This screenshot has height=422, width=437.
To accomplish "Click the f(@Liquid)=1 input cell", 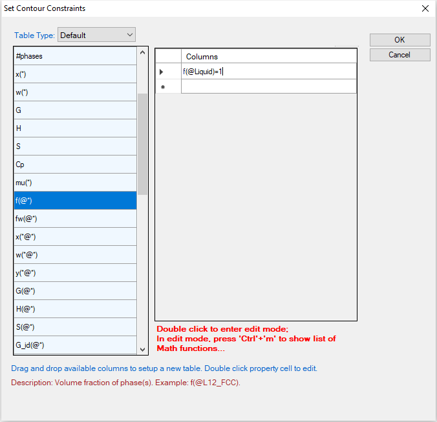I will (268, 72).
